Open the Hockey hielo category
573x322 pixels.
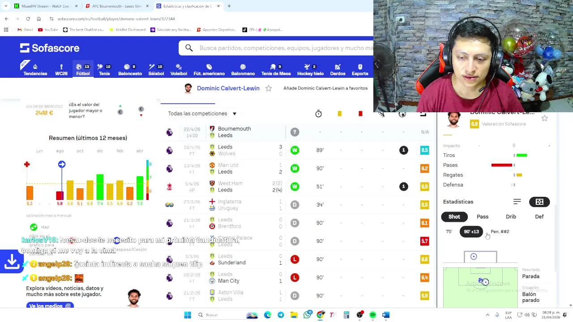point(310,70)
